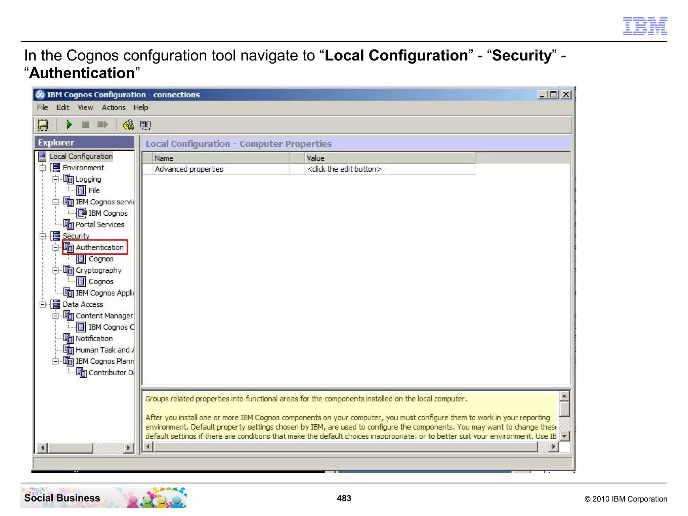Open the Help menu

(141, 107)
